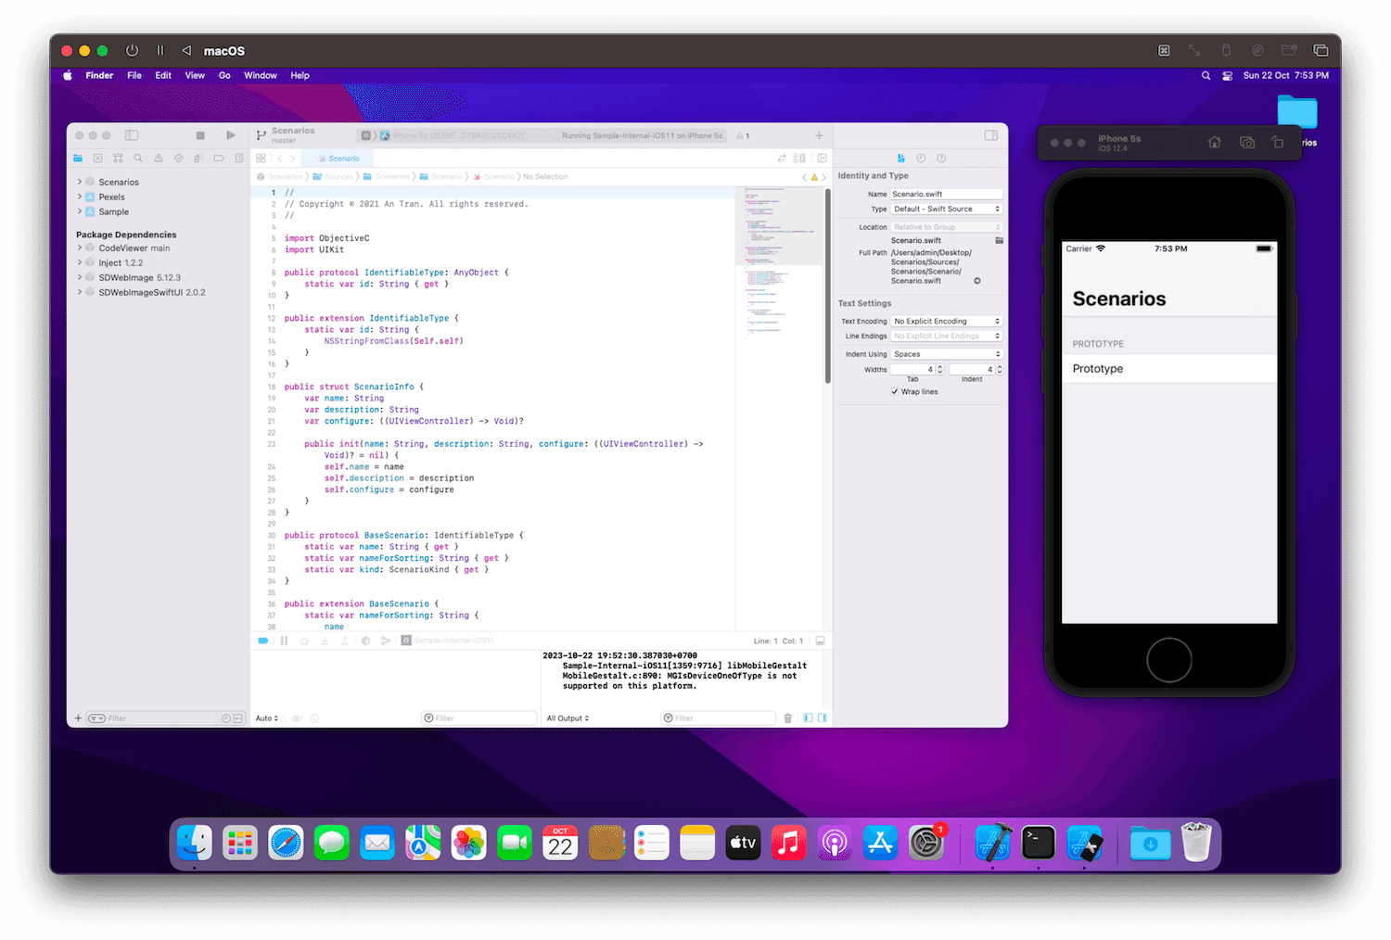Select the Find navigator magnifying glass
Viewport: 1391px width, 940px height.
pyautogui.click(x=137, y=158)
